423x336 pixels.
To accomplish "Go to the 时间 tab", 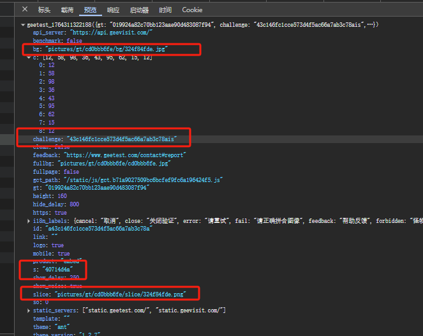I will (x=165, y=10).
